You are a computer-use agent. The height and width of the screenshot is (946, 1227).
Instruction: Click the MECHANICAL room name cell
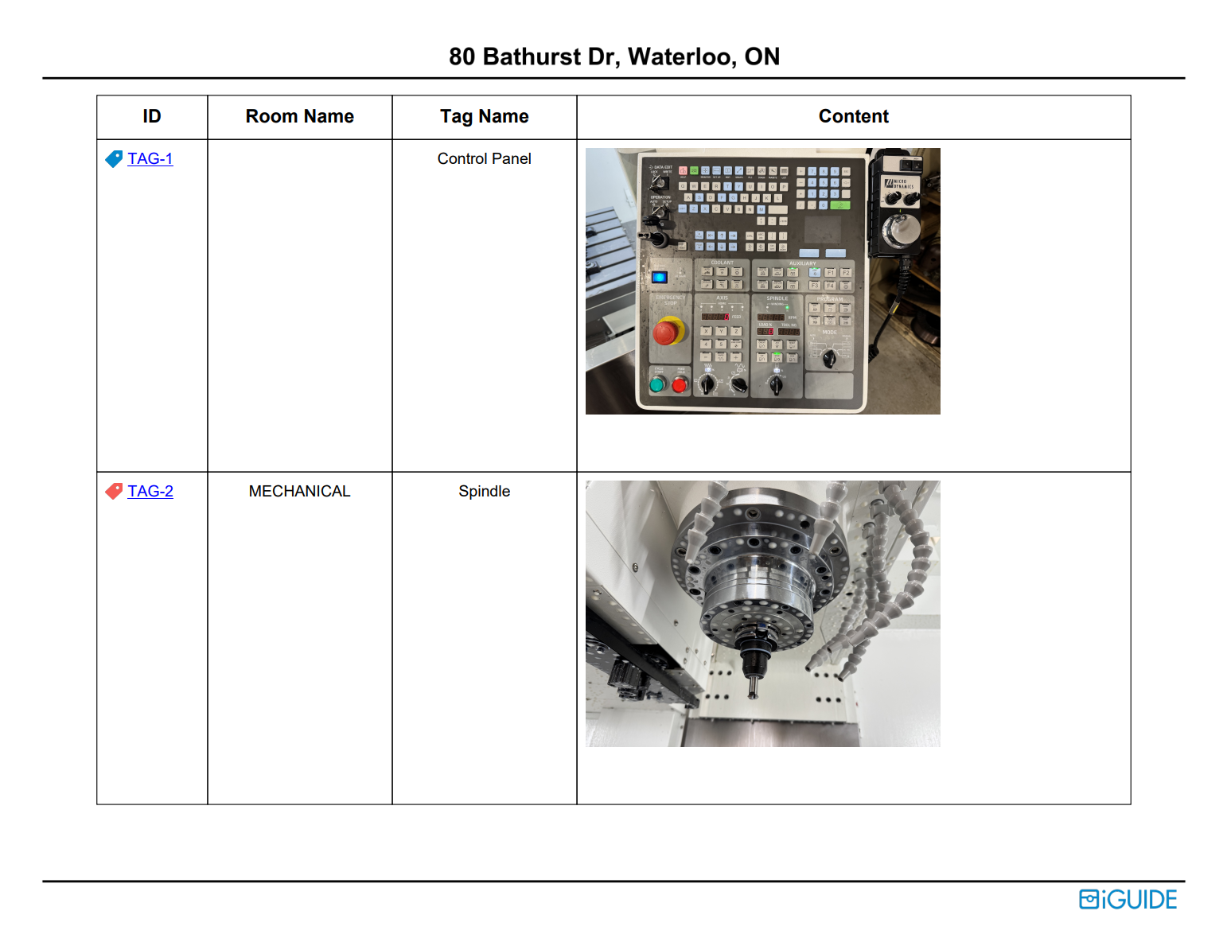tap(299, 492)
